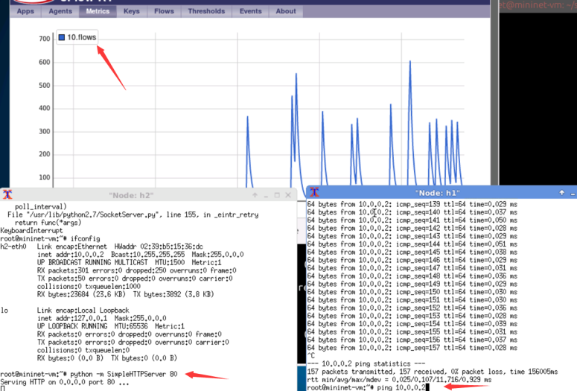Minimize the Node: h2 window

click(x=266, y=195)
